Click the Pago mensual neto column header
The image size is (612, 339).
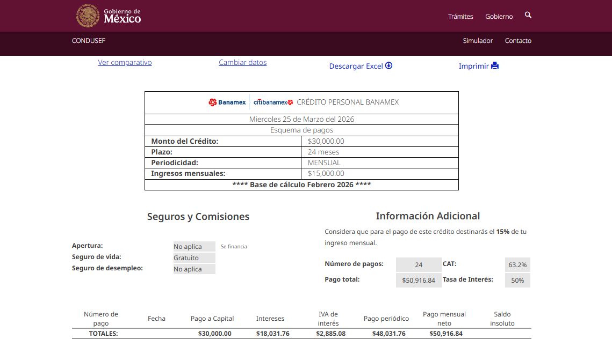(x=444, y=319)
